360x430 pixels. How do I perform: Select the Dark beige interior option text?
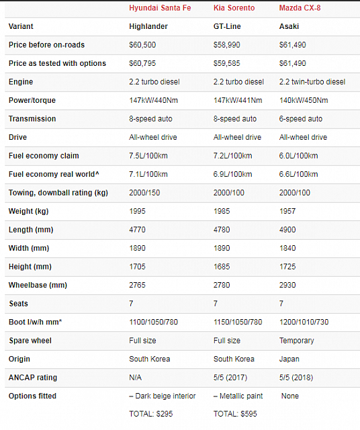tap(165, 396)
